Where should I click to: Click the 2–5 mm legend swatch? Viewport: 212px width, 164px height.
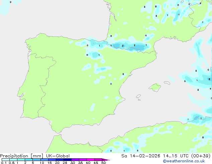[x=29, y=160]
